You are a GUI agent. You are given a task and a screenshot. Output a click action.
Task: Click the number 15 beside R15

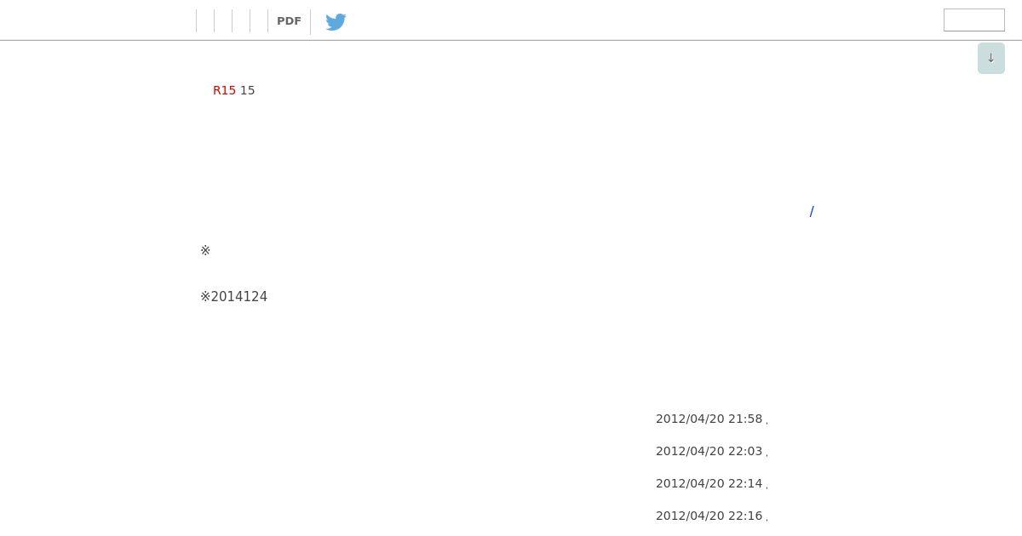point(247,90)
